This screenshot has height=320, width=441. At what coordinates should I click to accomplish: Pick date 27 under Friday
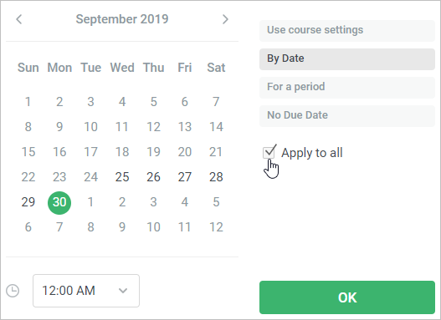click(184, 177)
